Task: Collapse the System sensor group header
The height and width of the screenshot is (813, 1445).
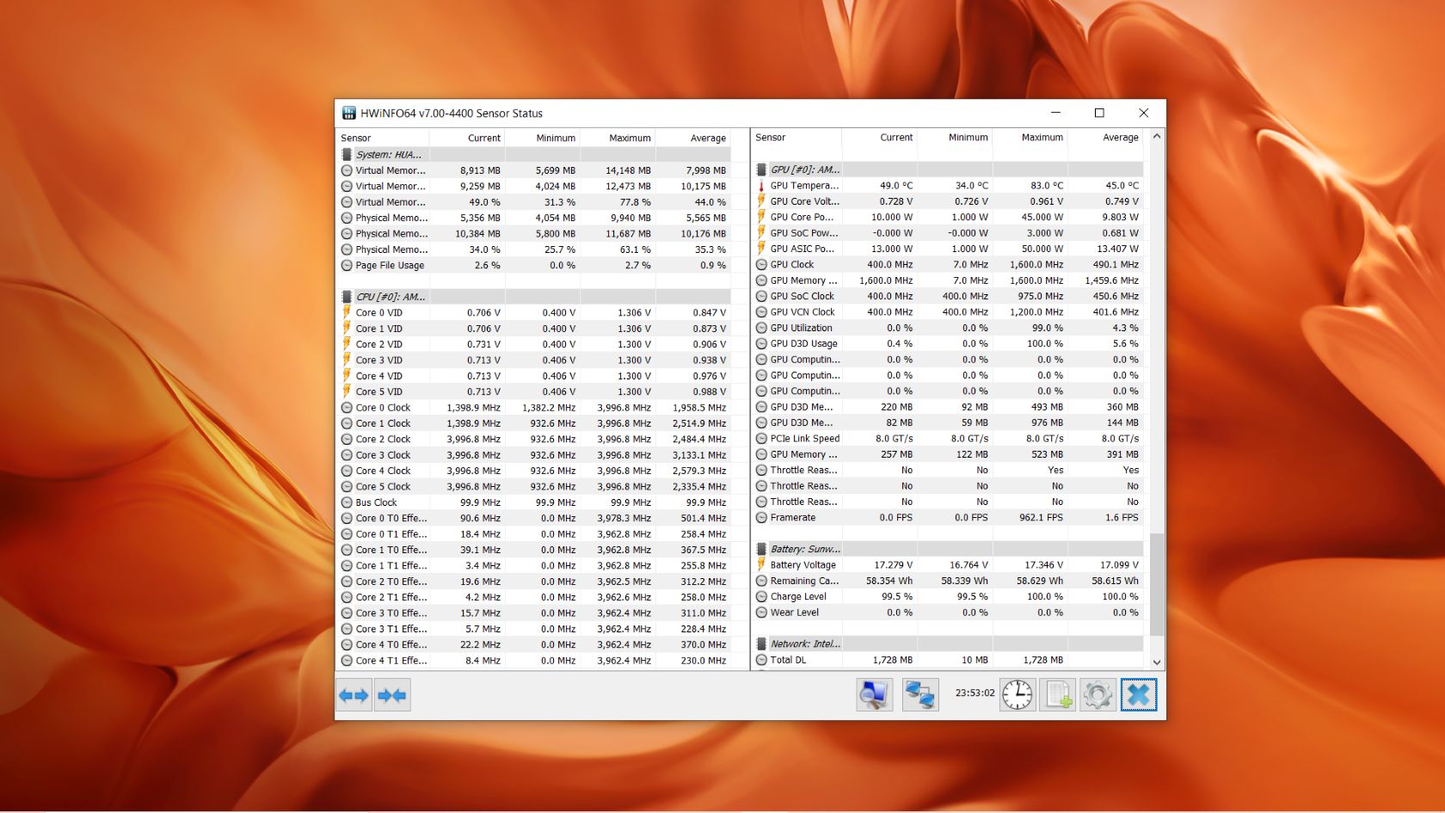Action: point(388,155)
